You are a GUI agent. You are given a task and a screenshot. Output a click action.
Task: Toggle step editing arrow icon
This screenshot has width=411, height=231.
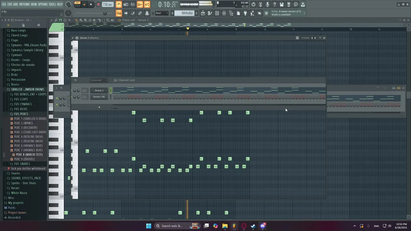126,13
